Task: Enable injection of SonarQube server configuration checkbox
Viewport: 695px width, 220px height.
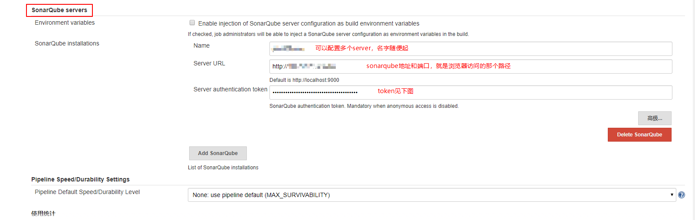Action: point(192,23)
